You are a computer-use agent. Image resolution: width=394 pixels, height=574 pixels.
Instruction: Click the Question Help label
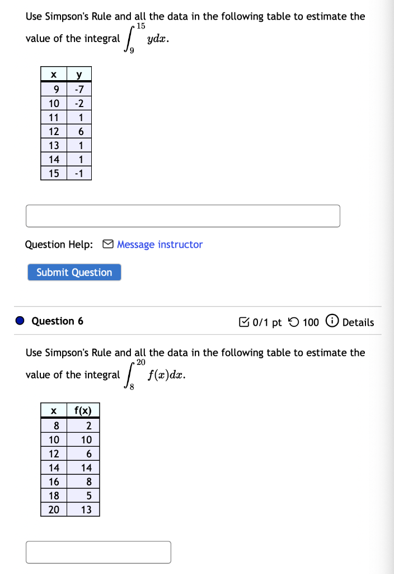pos(59,244)
